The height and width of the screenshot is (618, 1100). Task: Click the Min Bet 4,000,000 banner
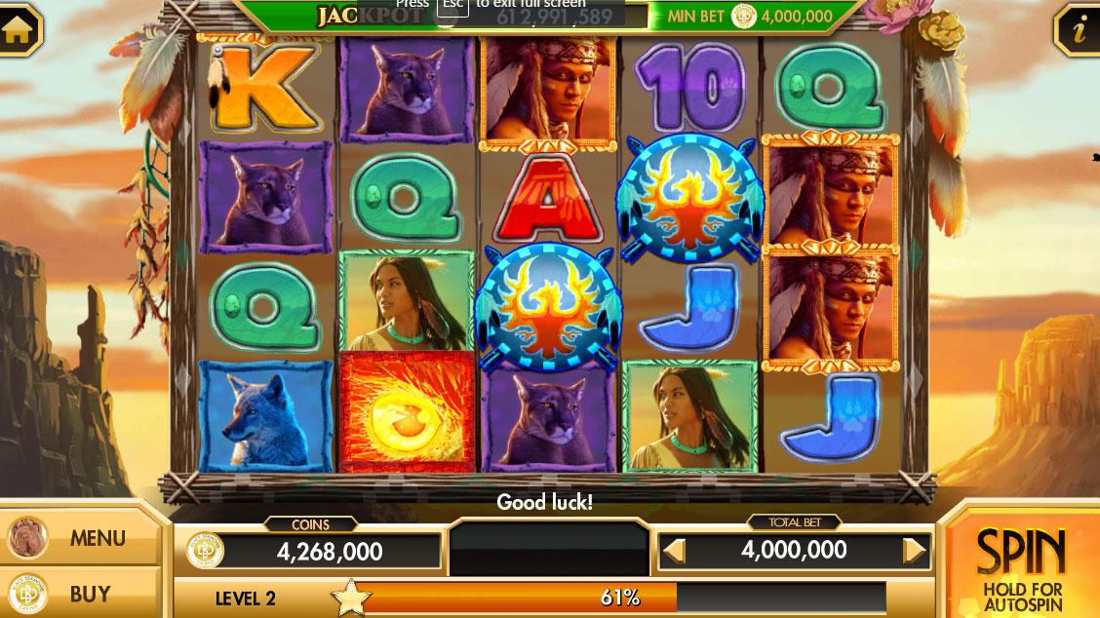click(749, 17)
